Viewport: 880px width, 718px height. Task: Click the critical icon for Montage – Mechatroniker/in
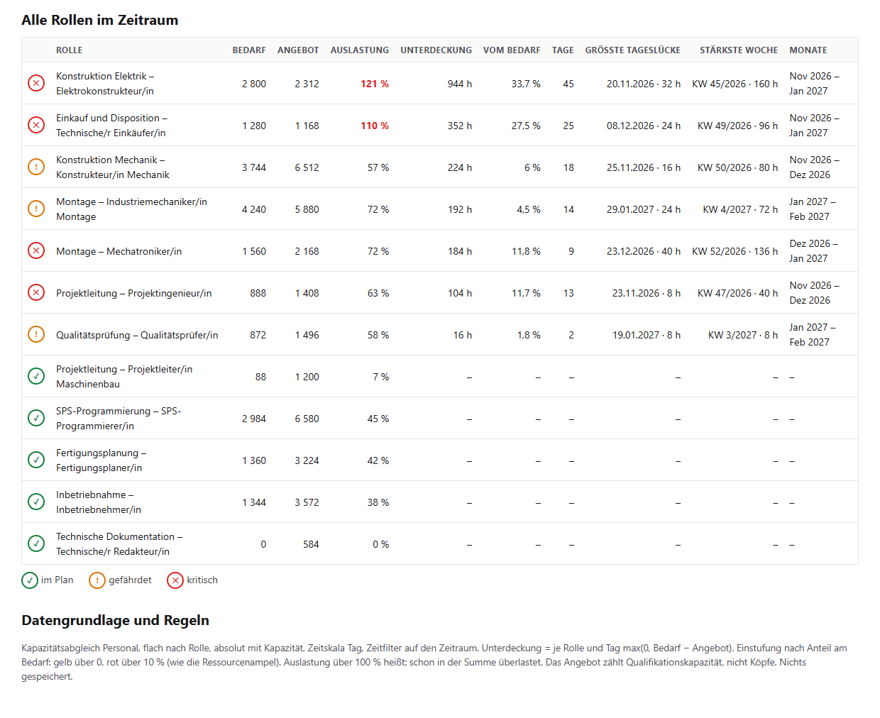click(36, 251)
